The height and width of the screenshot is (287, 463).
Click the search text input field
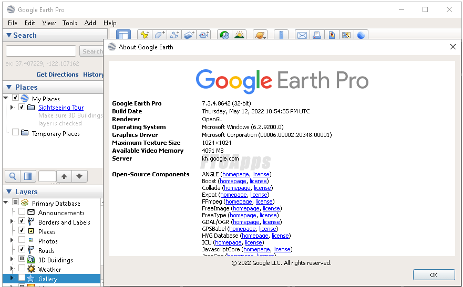click(41, 51)
